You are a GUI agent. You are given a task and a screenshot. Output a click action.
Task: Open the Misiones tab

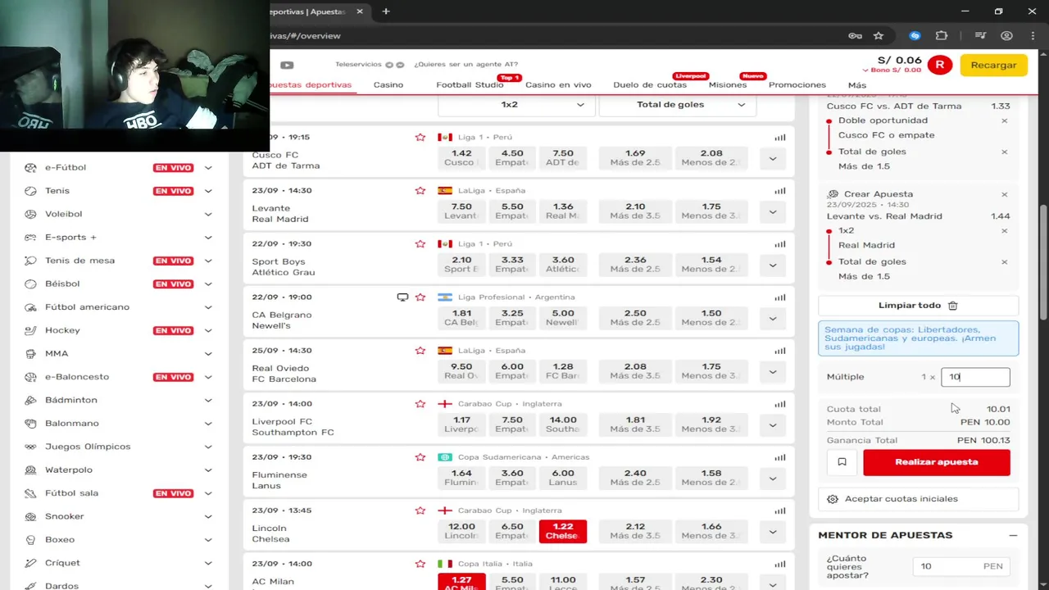point(728,85)
